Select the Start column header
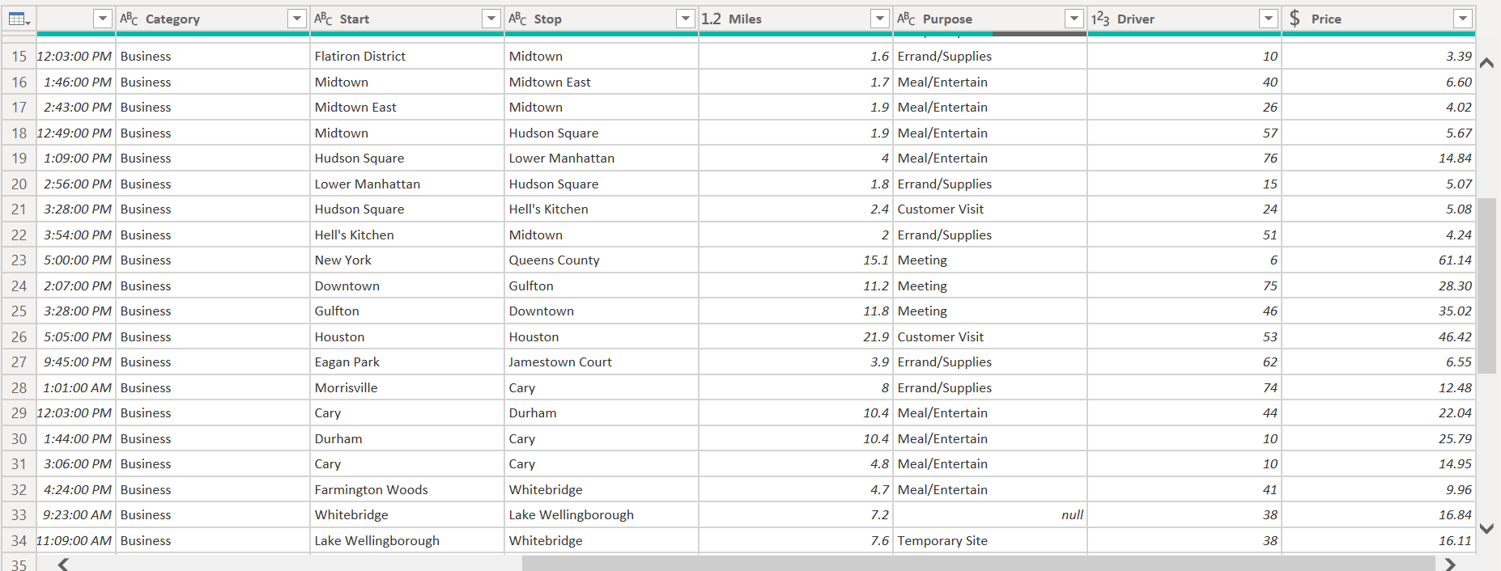 [407, 19]
